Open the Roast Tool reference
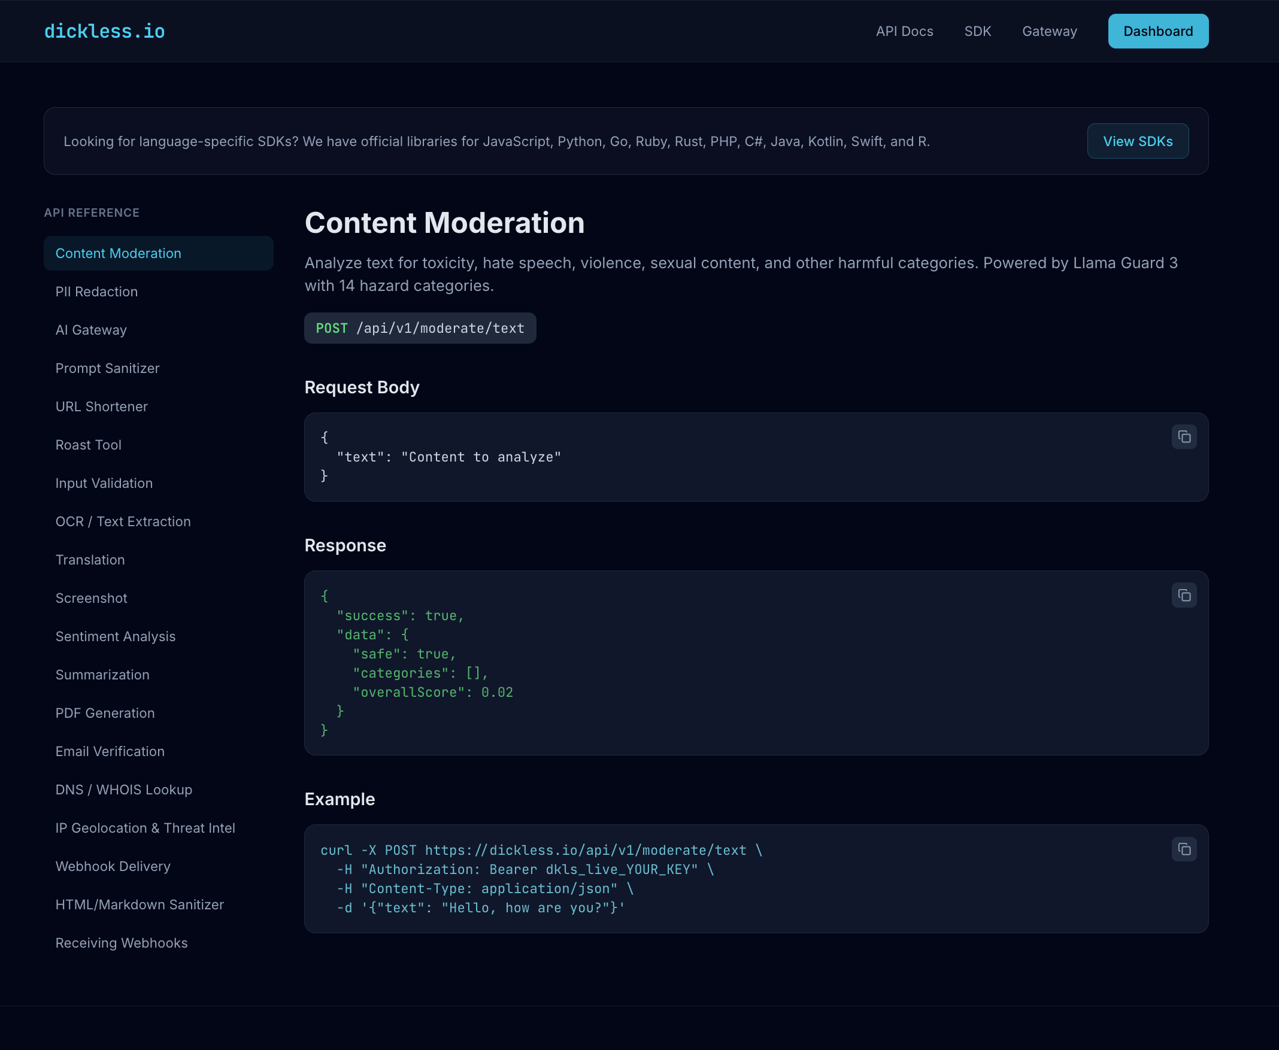Image resolution: width=1279 pixels, height=1050 pixels. pyautogui.click(x=89, y=445)
